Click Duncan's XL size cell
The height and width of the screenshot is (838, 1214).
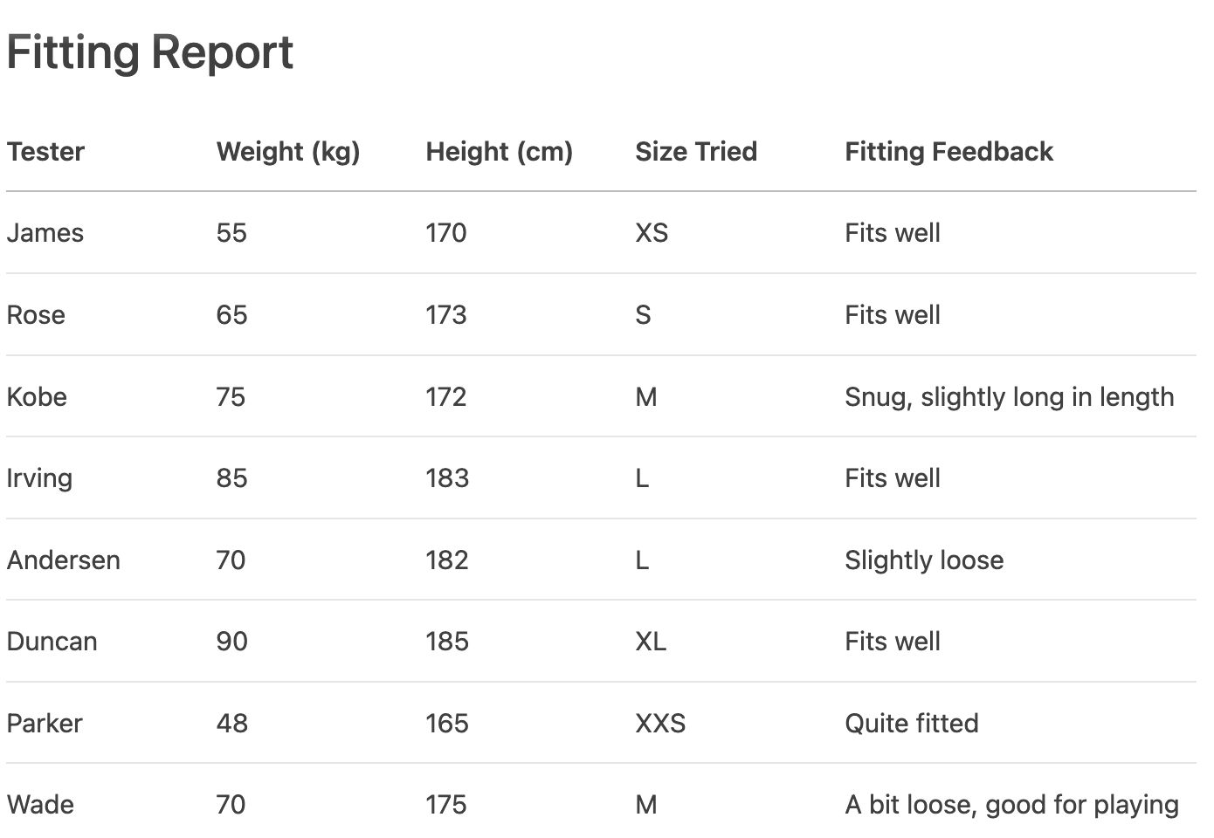[651, 642]
